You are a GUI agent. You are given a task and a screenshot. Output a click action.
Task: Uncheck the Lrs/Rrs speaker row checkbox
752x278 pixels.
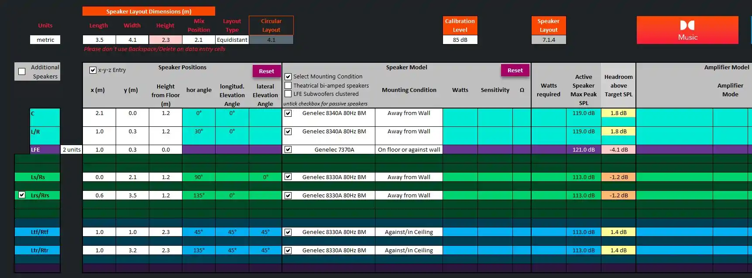[x=22, y=195]
